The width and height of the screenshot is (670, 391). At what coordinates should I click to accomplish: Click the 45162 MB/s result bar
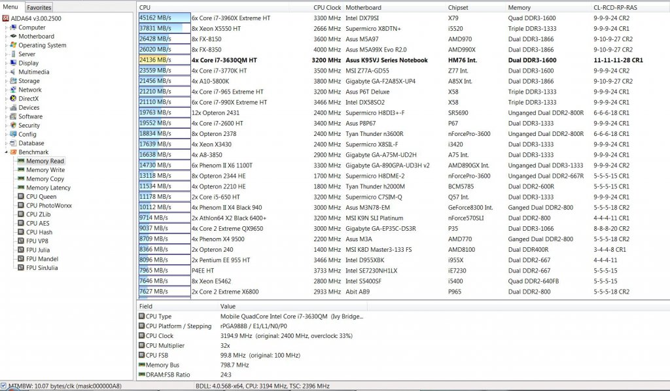[164, 18]
